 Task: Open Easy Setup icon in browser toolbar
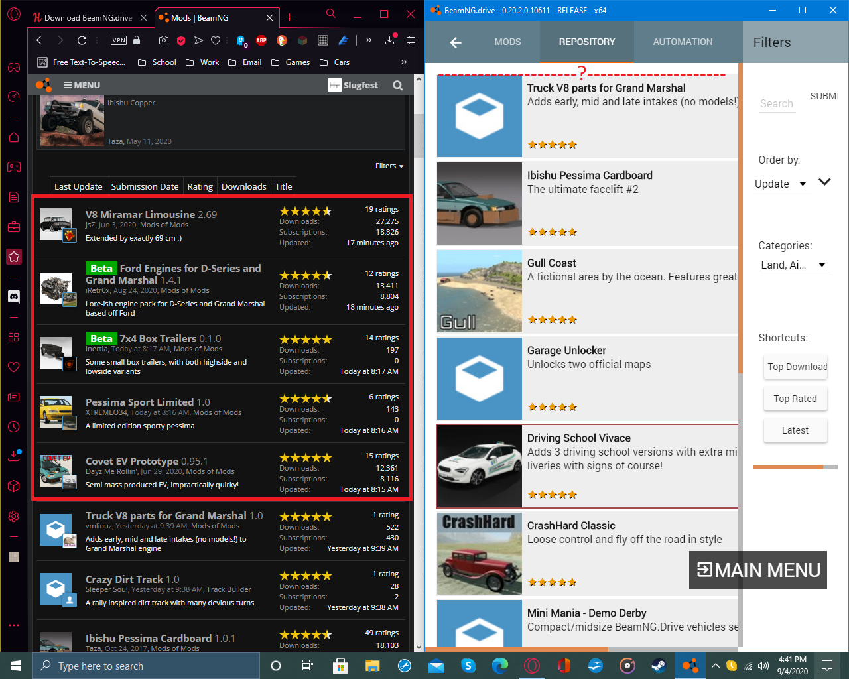point(411,40)
